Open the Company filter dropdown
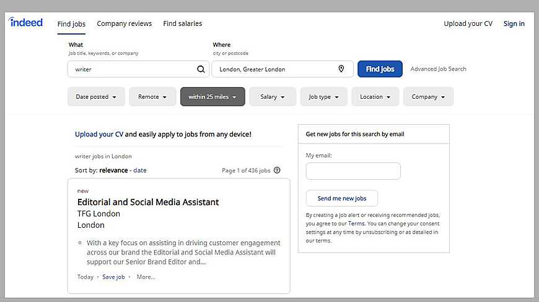Image resolution: width=539 pixels, height=302 pixels. (x=428, y=97)
